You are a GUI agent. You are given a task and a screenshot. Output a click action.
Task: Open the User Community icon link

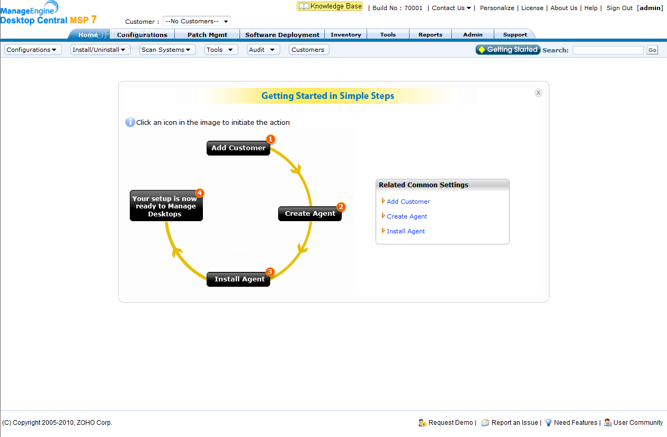(608, 423)
